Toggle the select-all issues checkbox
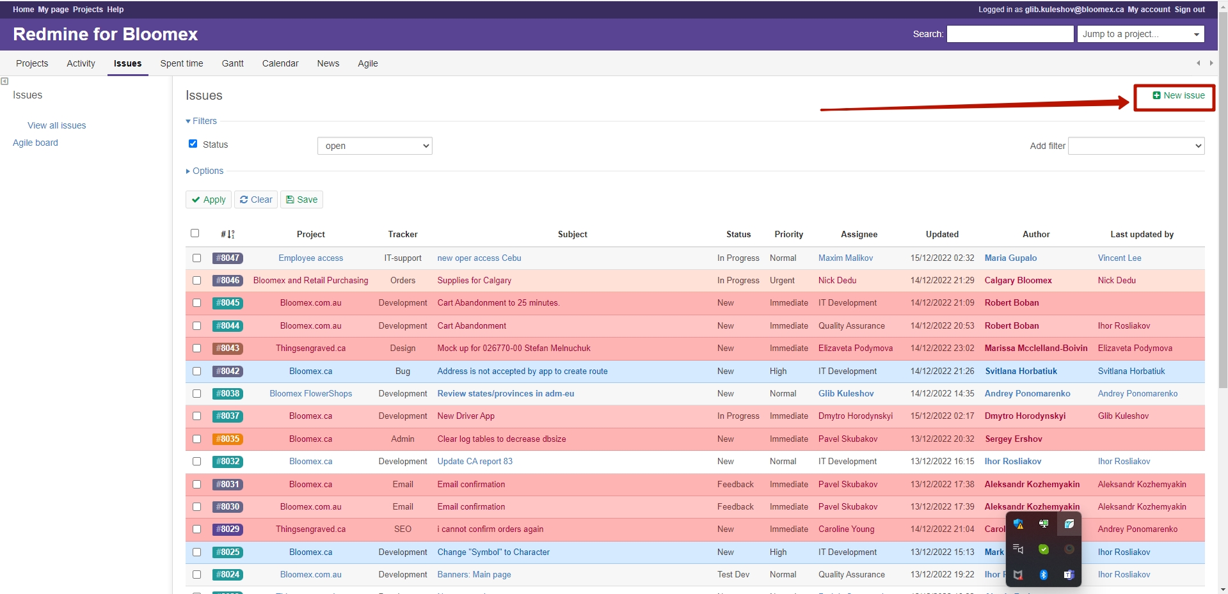1228x594 pixels. pyautogui.click(x=195, y=233)
